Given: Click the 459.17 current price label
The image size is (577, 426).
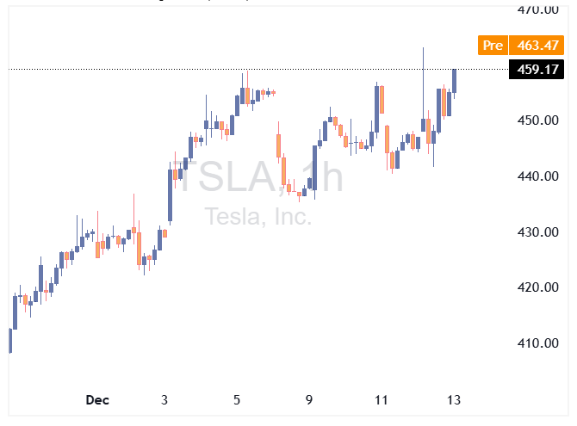Looking at the screenshot, I should point(532,70).
